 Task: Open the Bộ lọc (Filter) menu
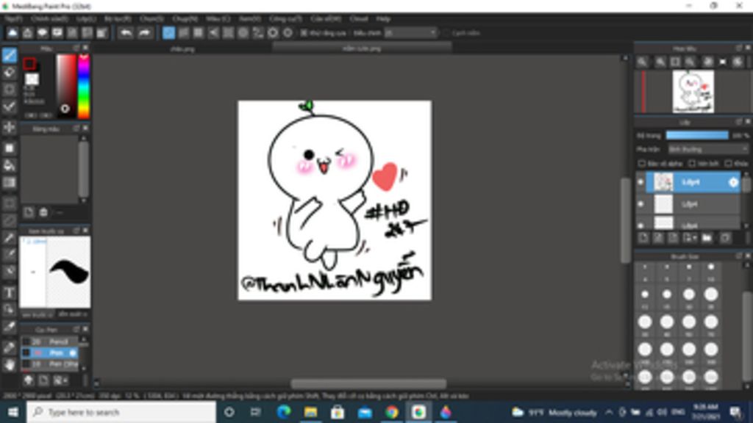click(x=118, y=18)
